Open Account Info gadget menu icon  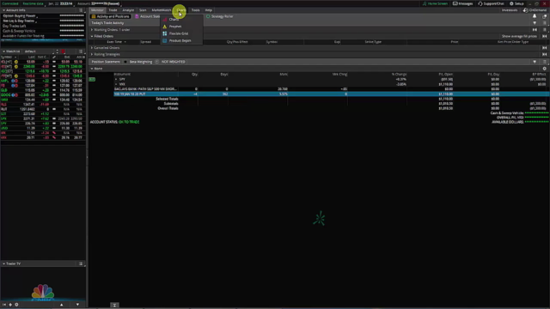(x=81, y=10)
